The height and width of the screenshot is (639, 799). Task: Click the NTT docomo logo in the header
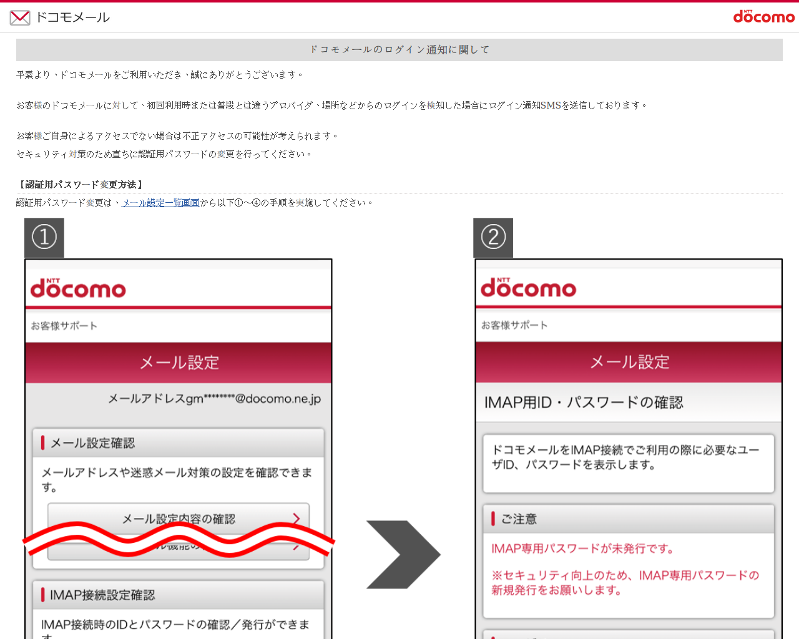763,16
